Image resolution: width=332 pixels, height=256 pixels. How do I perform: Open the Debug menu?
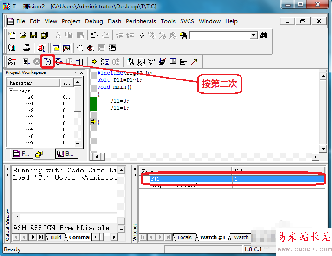click(x=94, y=21)
